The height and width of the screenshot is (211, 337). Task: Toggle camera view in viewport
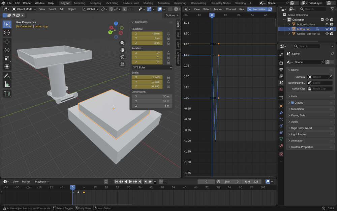[x=122, y=57]
